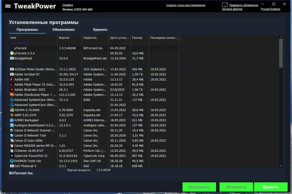The width and height of the screenshot is (292, 194).
Task: Sort by the Последнее использование column header
Action: pos(164,38)
